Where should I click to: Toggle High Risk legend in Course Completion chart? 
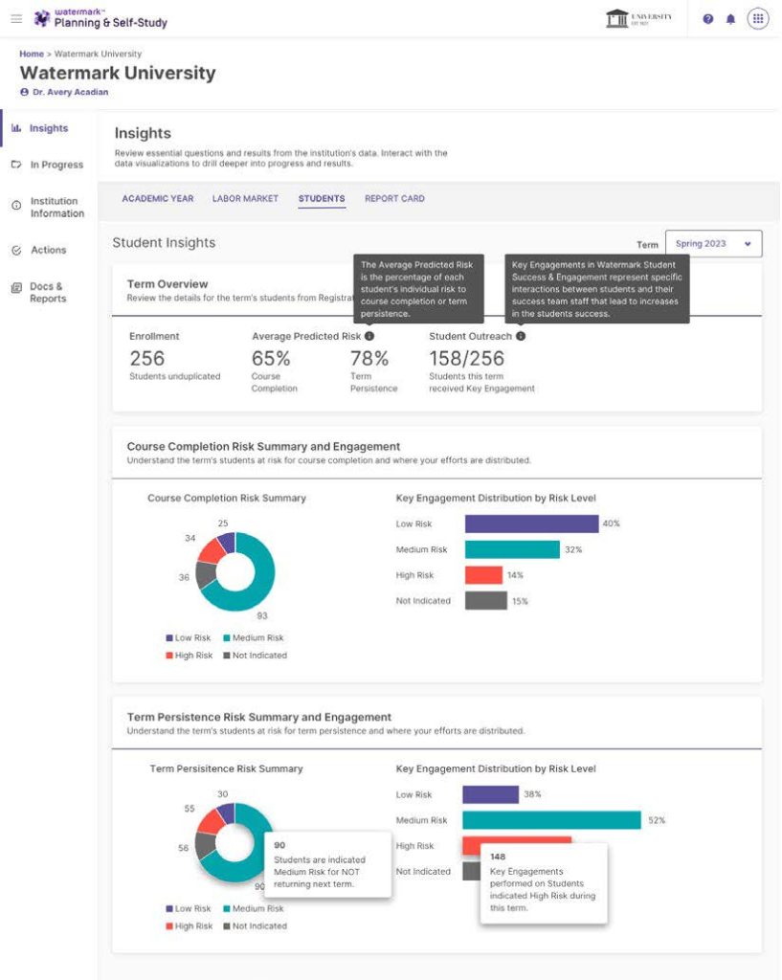[190, 656]
